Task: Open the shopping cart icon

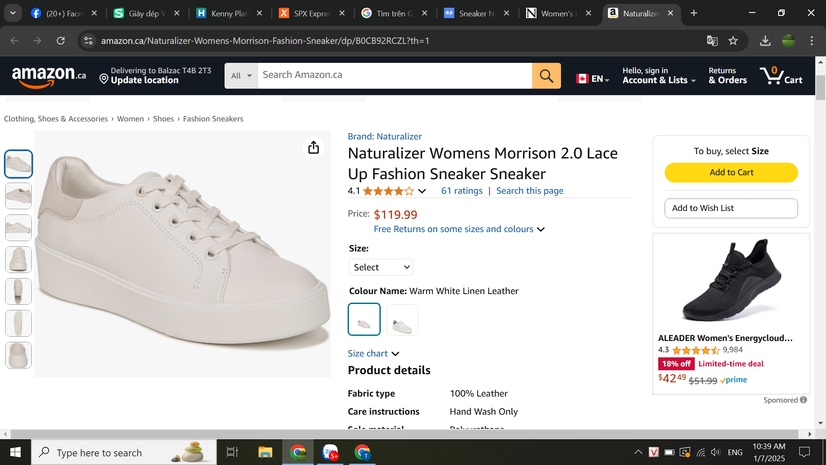Action: (x=781, y=76)
